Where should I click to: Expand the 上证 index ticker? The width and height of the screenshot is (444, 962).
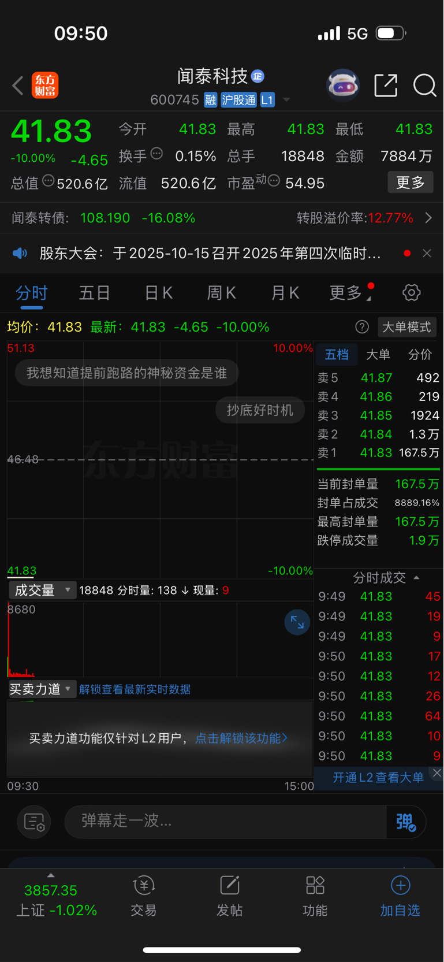point(56,899)
